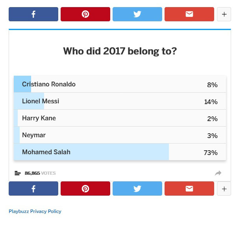Image resolution: width=237 pixels, height=226 pixels.
Task: Click bottom Pinterest share button
Action: pyautogui.click(x=85, y=189)
